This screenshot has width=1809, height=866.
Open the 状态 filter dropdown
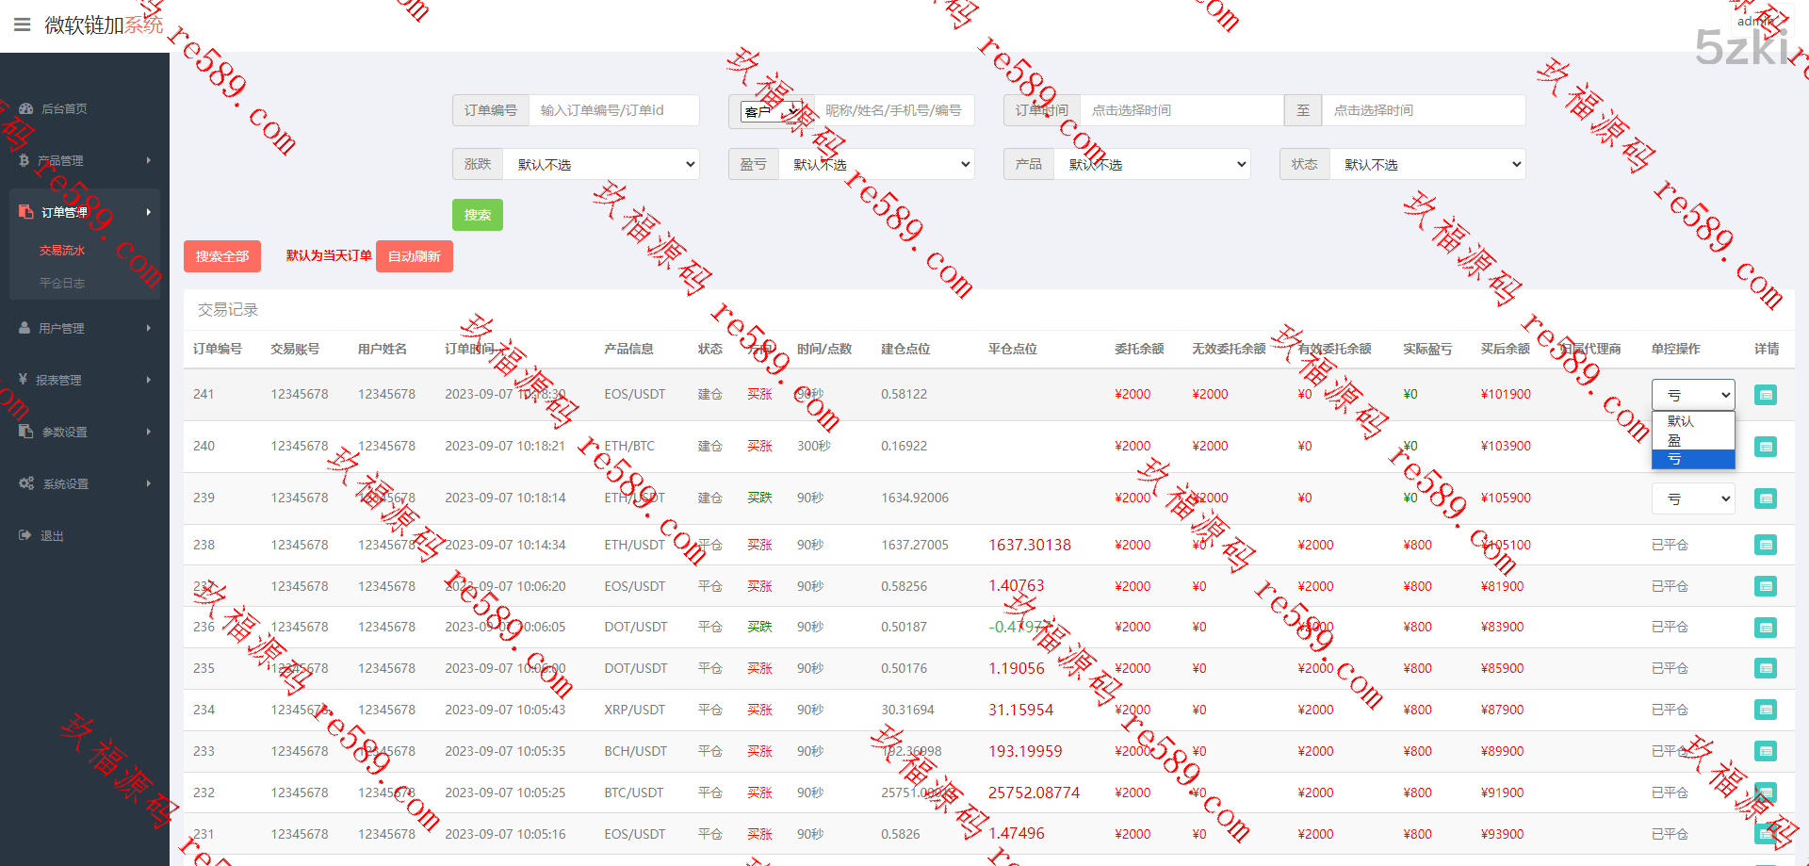(1426, 164)
